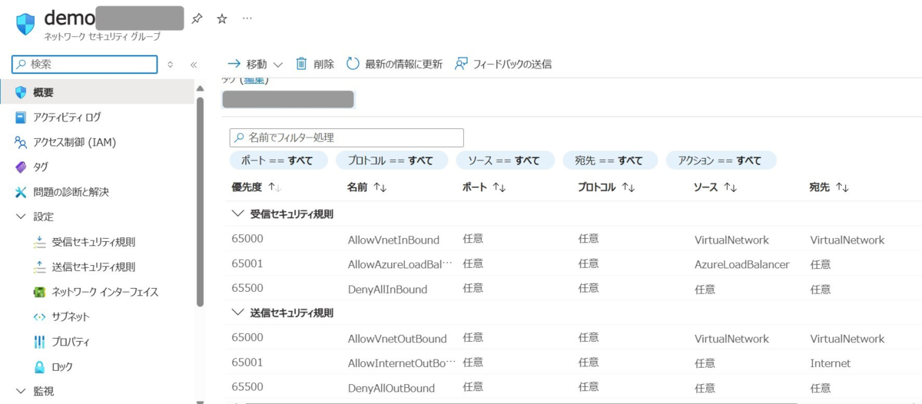Click the プロパティ bars icon
Screen dimensions: 922x404
pos(40,342)
